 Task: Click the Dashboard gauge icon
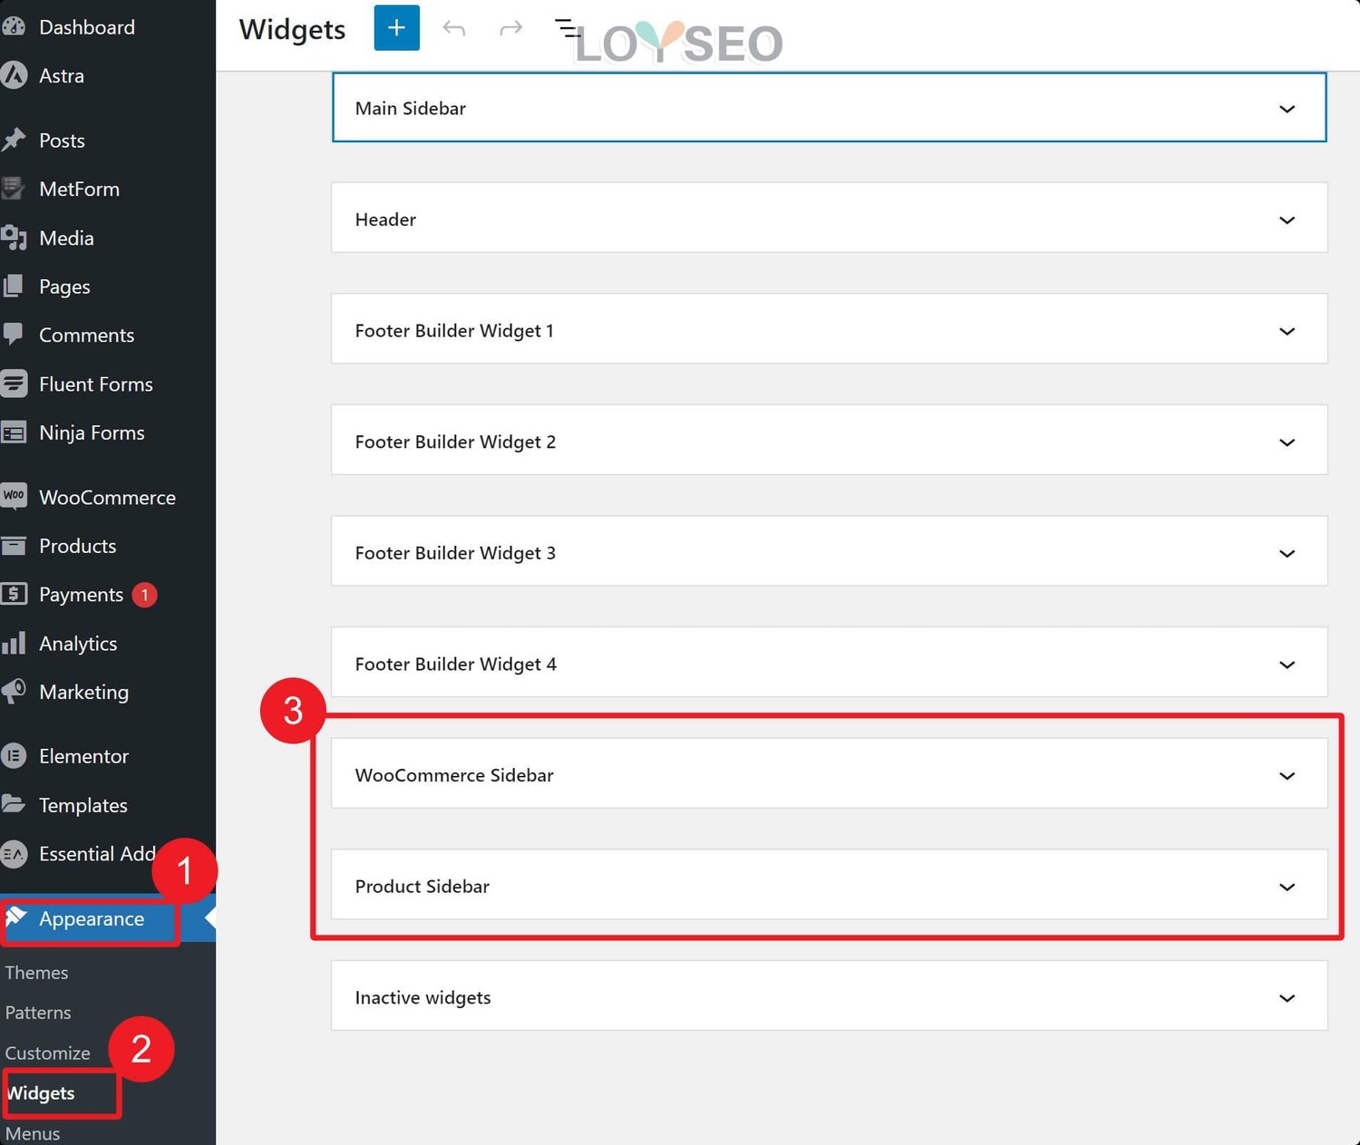pyautogui.click(x=13, y=27)
